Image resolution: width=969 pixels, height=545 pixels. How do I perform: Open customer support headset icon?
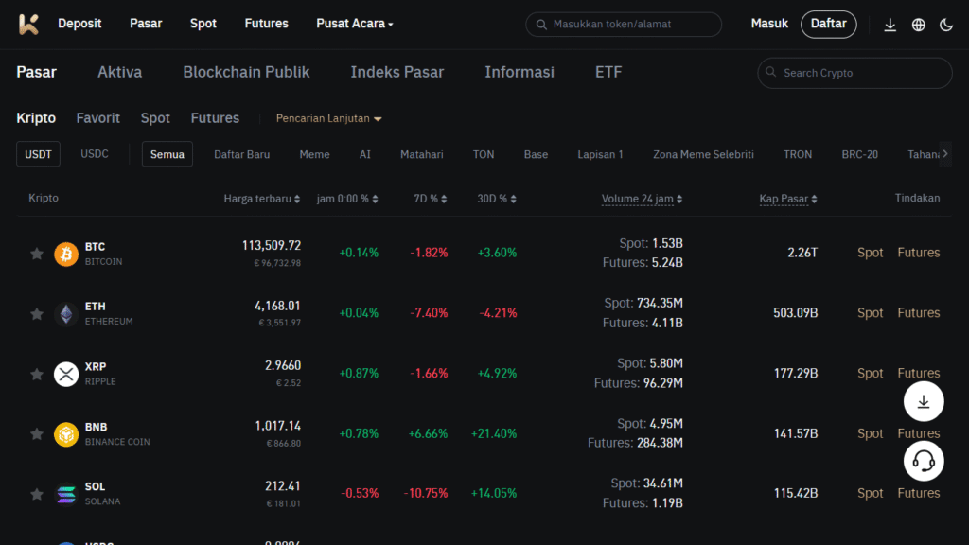click(x=923, y=461)
